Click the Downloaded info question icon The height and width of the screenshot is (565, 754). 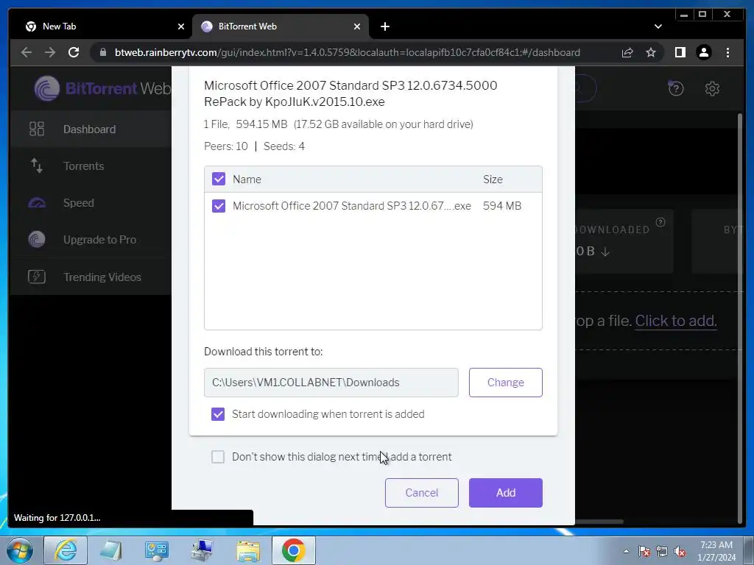tap(660, 222)
